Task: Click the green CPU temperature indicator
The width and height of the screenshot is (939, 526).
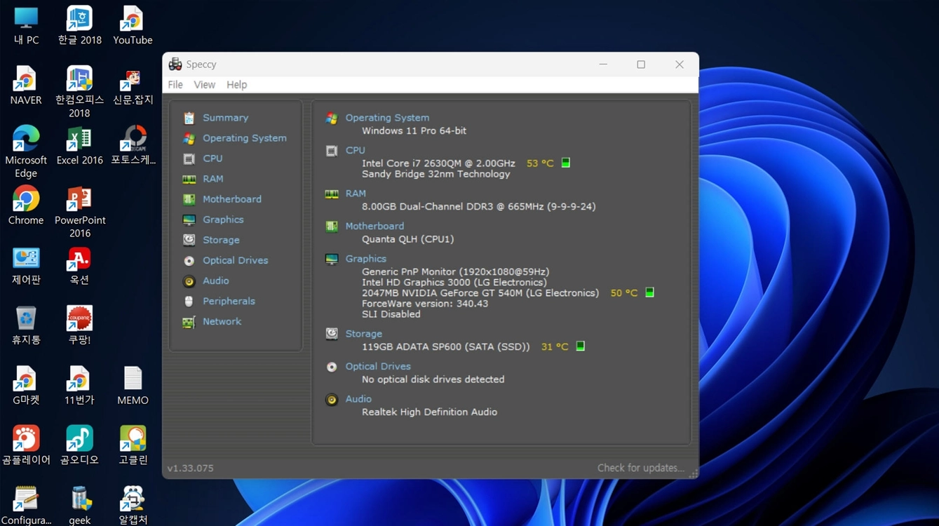Action: coord(566,163)
